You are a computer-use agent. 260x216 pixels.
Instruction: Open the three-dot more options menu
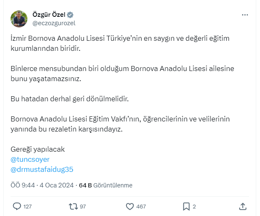[x=245, y=15]
